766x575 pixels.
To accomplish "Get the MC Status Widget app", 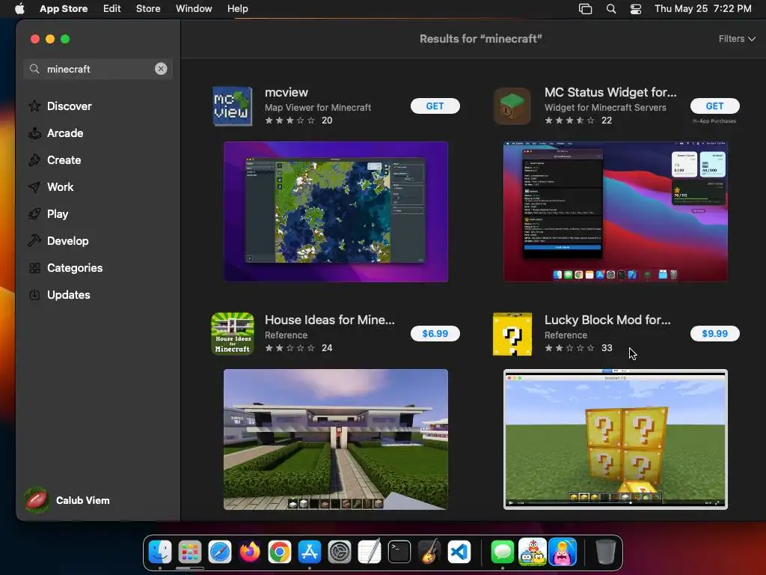I will click(x=714, y=106).
